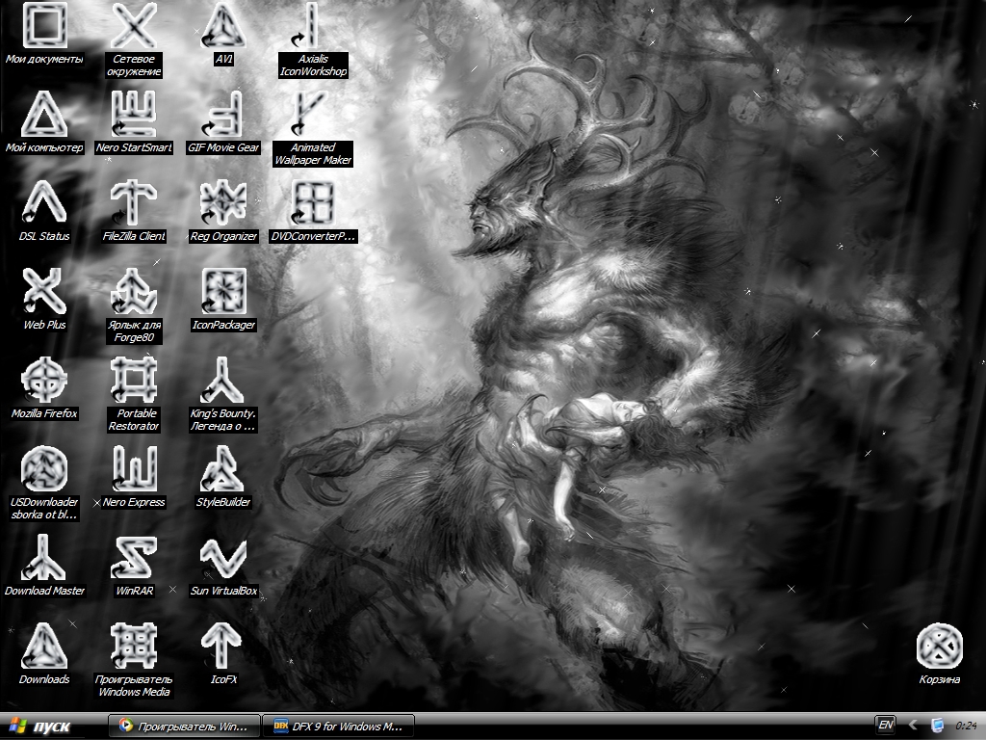Screen dimensions: 986x740
Task: Select the Downloads folder icon
Action: 44,647
